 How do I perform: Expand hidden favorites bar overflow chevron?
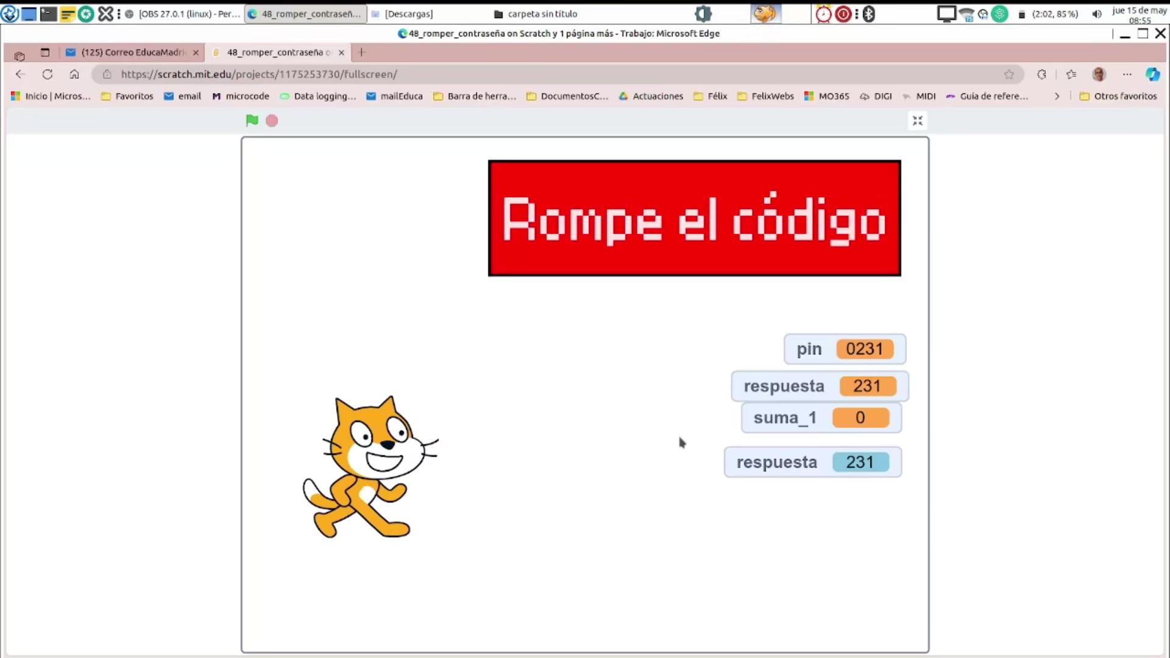tap(1057, 96)
